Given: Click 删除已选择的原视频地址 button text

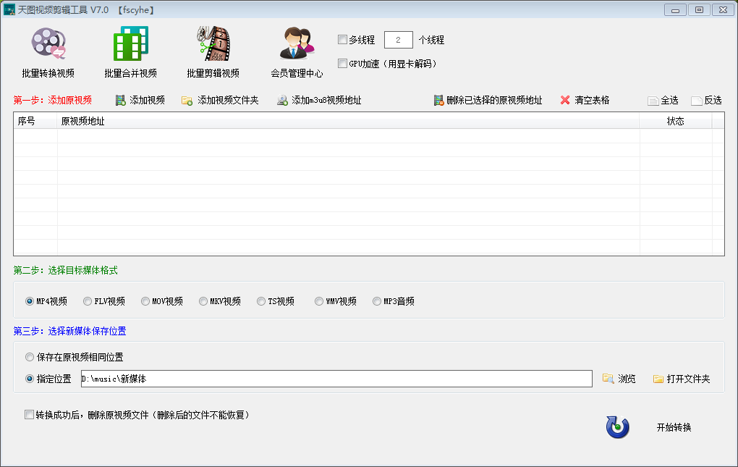Looking at the screenshot, I should pos(494,100).
